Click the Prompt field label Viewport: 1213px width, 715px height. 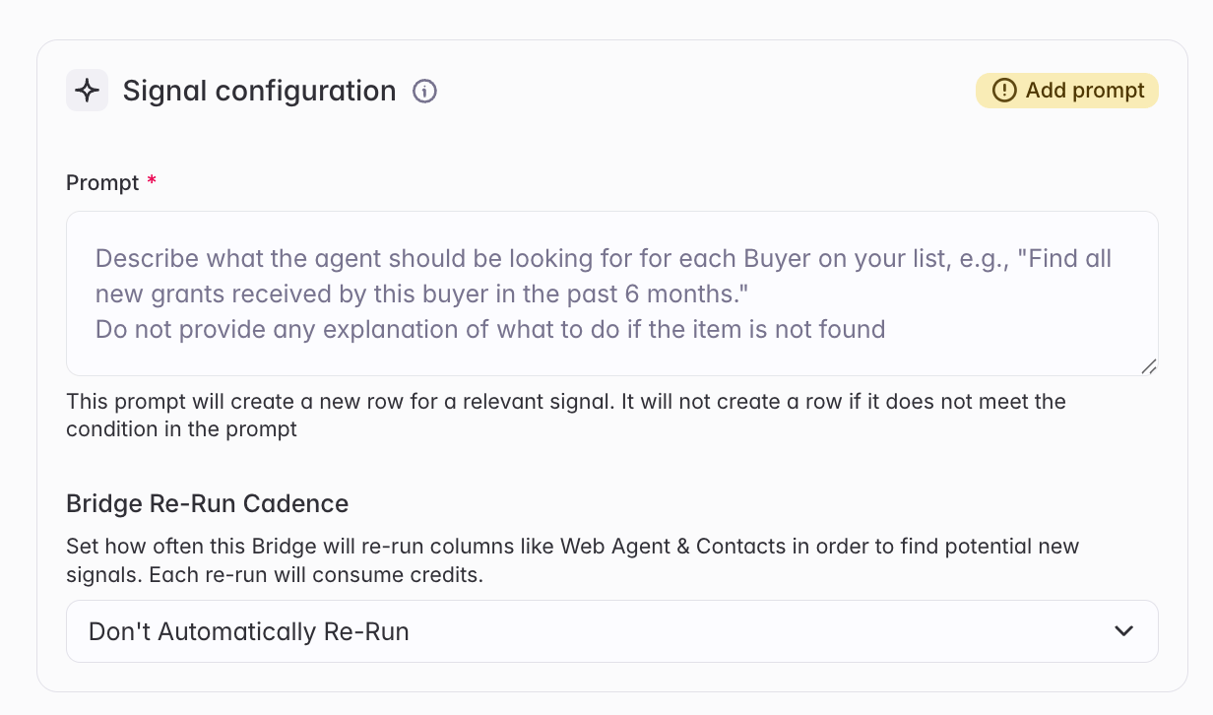(102, 183)
